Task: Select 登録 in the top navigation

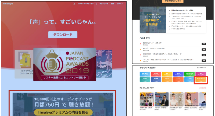Action: point(113,4)
